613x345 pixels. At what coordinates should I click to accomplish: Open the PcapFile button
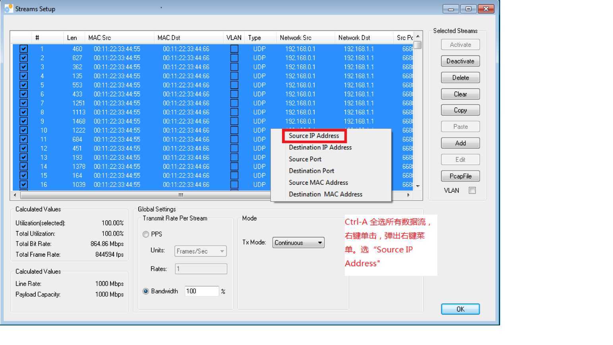tap(460, 176)
